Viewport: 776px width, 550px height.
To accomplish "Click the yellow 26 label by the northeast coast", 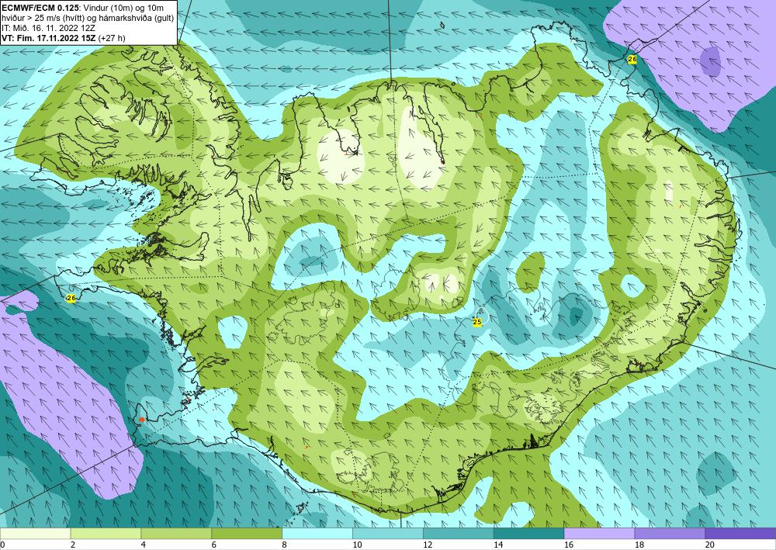I will pos(632,59).
